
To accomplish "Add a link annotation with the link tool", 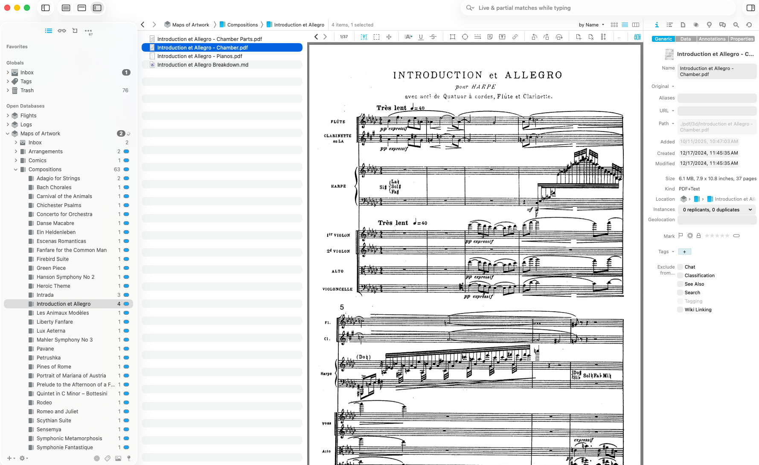I will coord(515,37).
